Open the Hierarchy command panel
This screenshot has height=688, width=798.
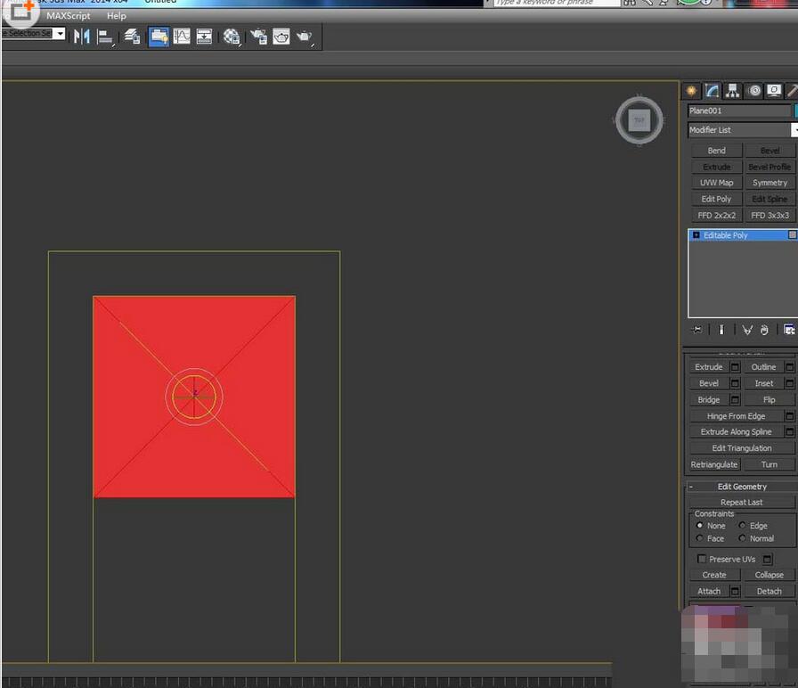[733, 90]
